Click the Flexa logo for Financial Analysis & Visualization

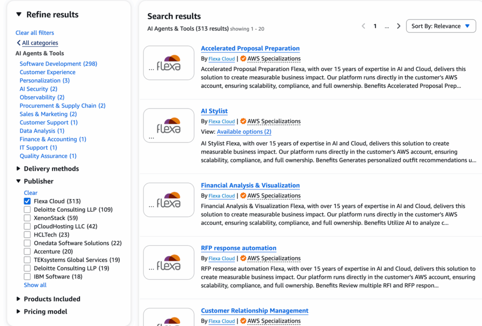click(x=169, y=200)
